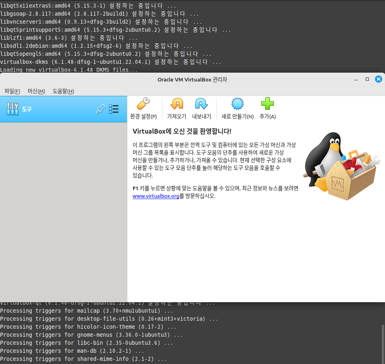The height and width of the screenshot is (364, 385).
Task: Open the 파일(F) menu
Action: 12,91
